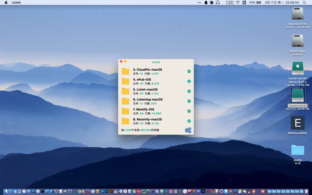The height and width of the screenshot is (195, 312).
Task: Expand the Wi-Fi status menu
Action: (x=238, y=2)
